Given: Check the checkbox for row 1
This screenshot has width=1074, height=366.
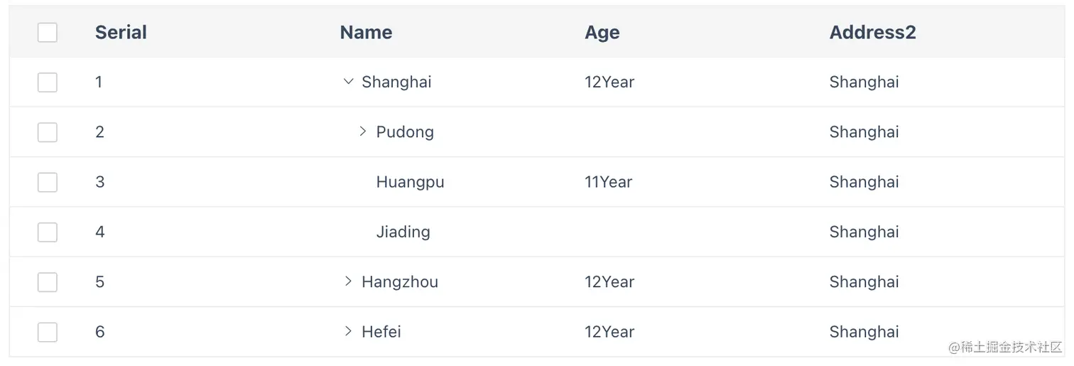Looking at the screenshot, I should [48, 82].
